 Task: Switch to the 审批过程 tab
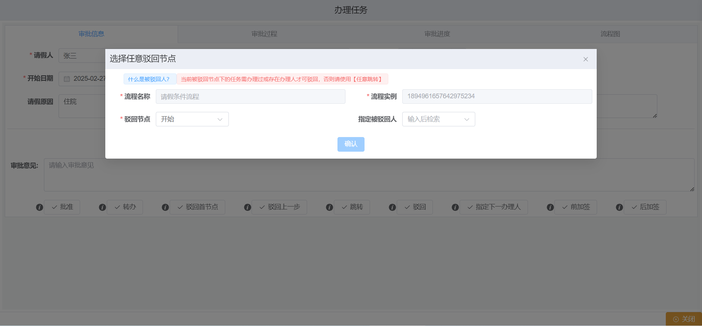pyautogui.click(x=264, y=34)
